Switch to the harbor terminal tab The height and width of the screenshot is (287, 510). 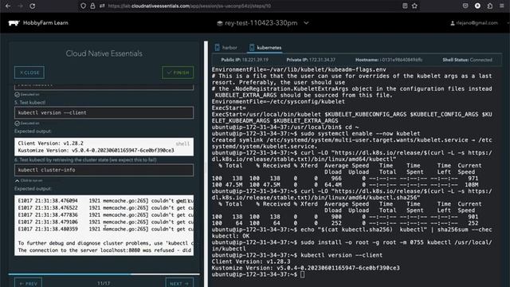pyautogui.click(x=226, y=48)
